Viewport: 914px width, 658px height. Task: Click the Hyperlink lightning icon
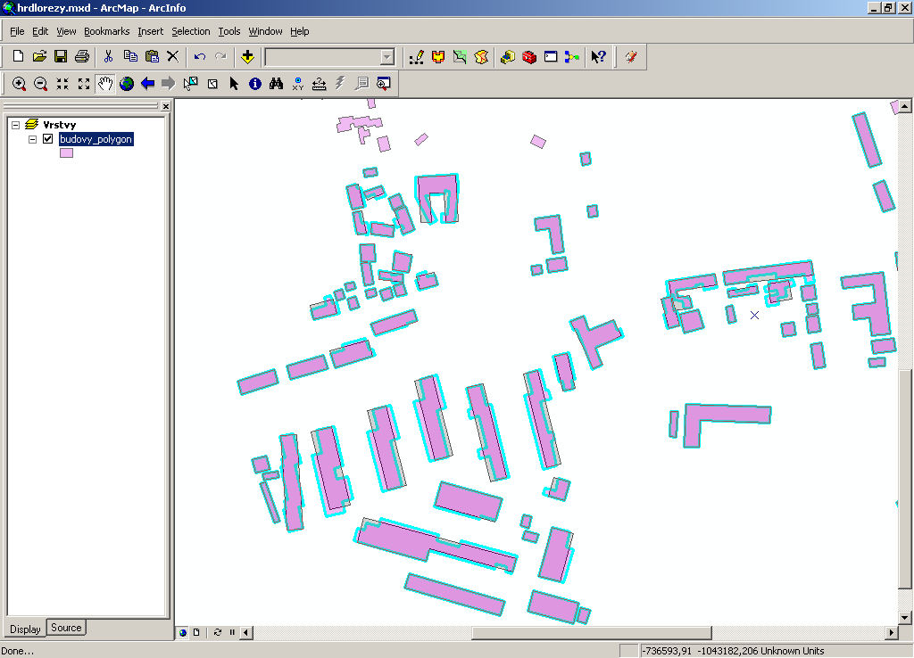pyautogui.click(x=340, y=84)
